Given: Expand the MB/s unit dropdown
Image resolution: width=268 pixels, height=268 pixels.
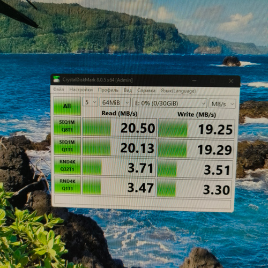Looking at the screenshot, I should [x=222, y=104].
